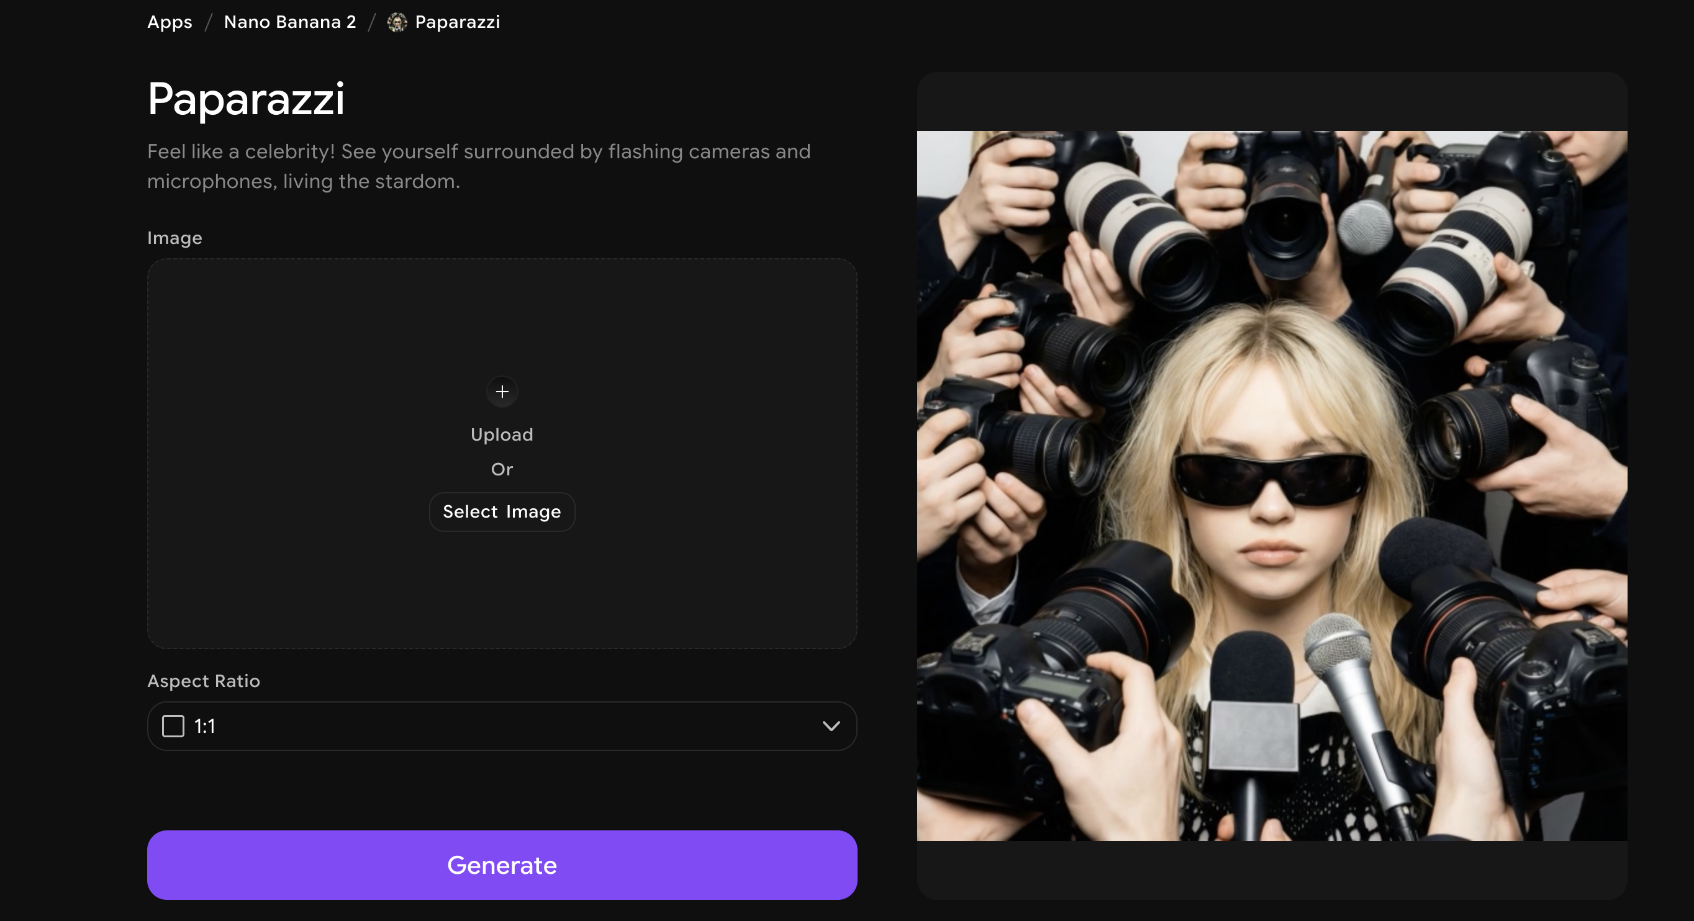
Task: Click the Paparazzi breadcrumb text
Action: point(457,22)
